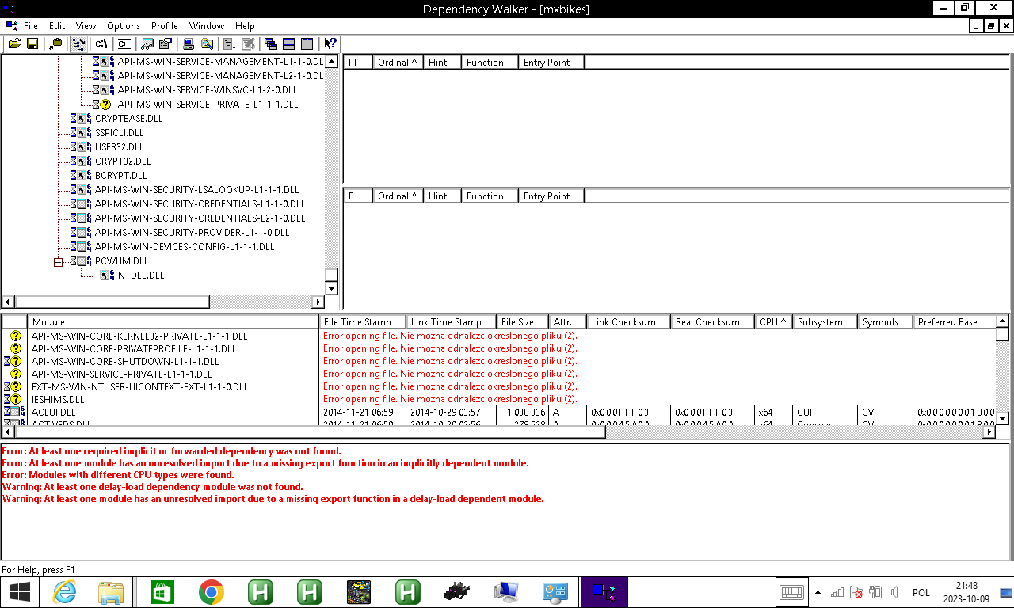
Task: Click the Tile Vertically toolbar icon
Action: [307, 44]
